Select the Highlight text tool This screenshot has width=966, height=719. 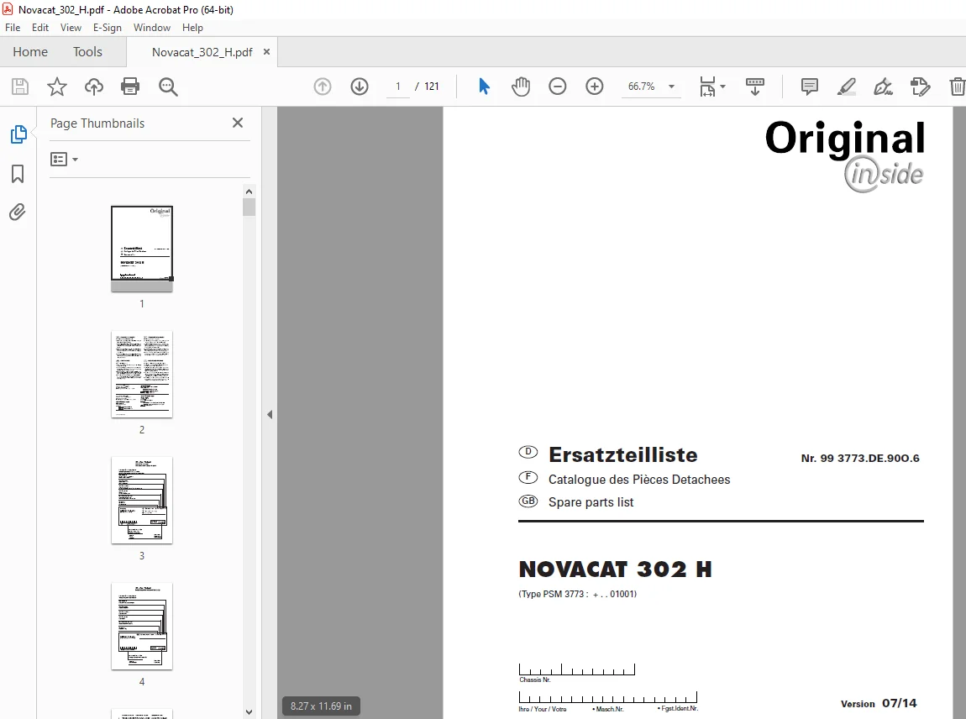[847, 87]
